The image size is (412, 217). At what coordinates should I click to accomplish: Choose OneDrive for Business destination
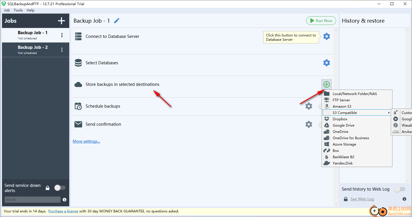[x=357, y=138]
